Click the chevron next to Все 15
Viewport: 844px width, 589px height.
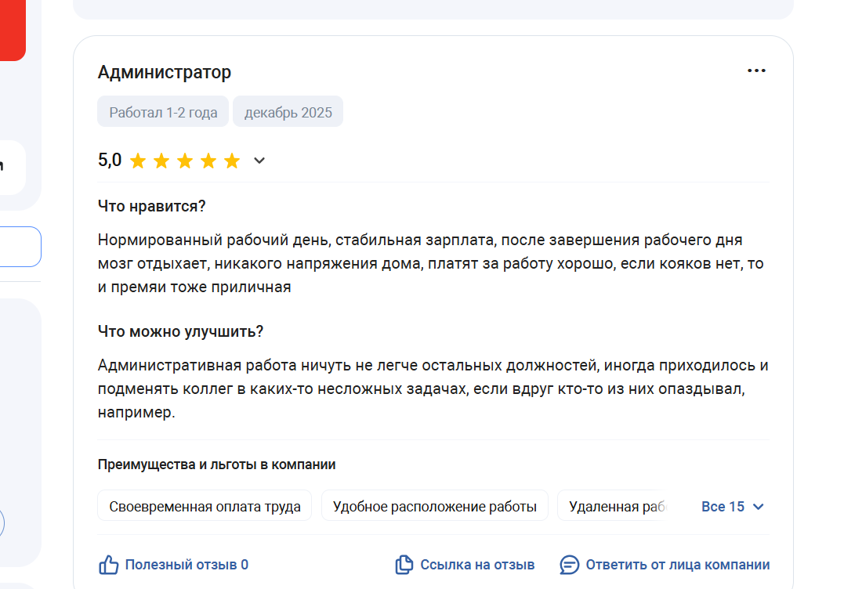click(x=758, y=507)
